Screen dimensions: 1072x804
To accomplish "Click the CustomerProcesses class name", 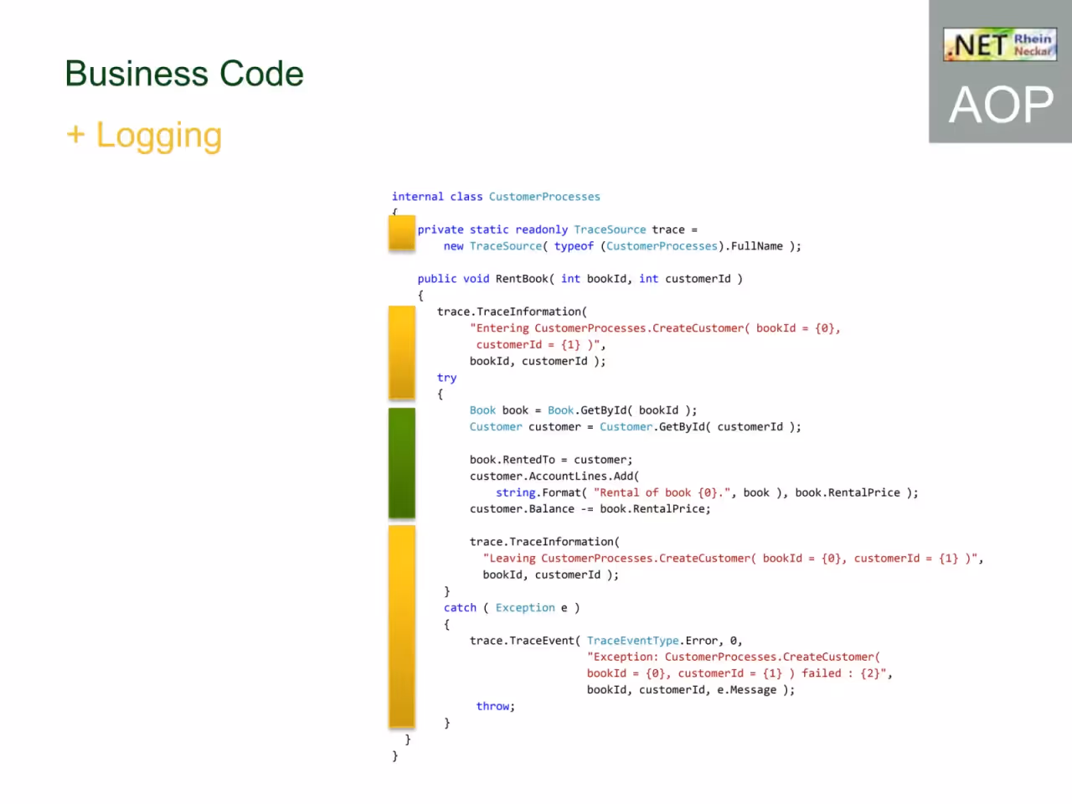I will coord(544,197).
